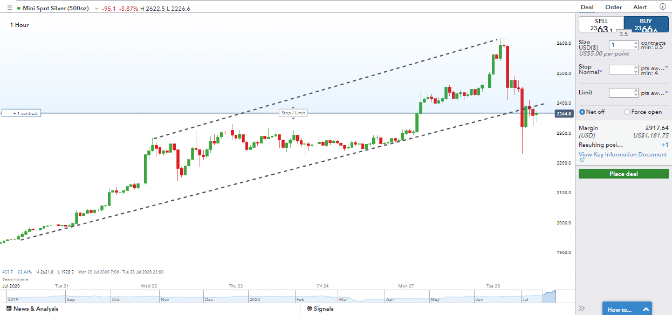Click the green Place deal button

[x=623, y=173]
